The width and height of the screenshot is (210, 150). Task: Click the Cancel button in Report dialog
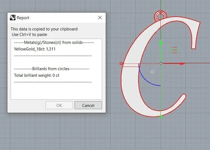88,105
